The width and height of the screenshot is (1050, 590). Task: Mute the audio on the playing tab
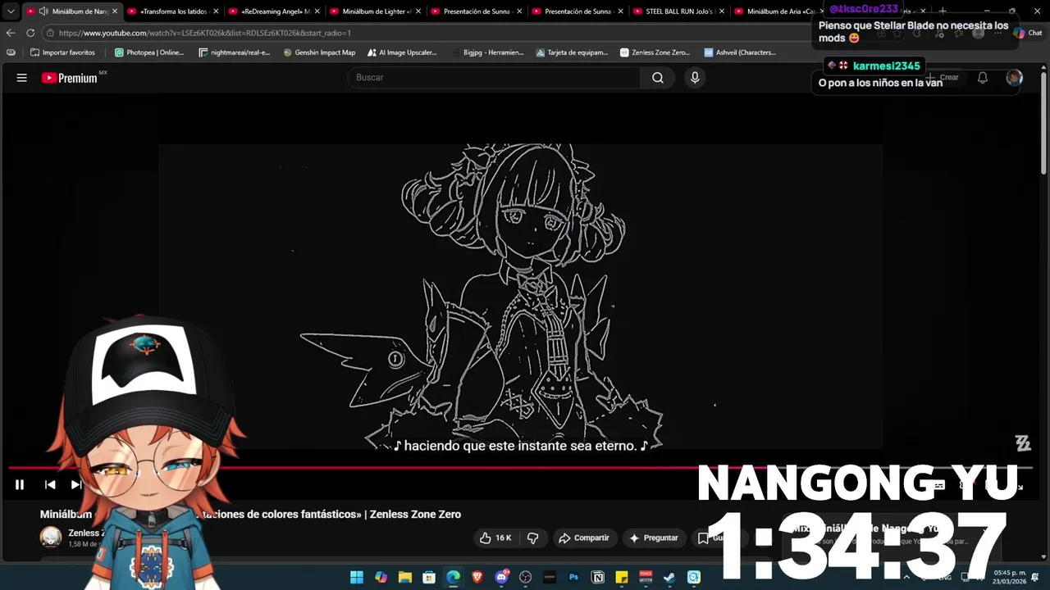click(43, 11)
